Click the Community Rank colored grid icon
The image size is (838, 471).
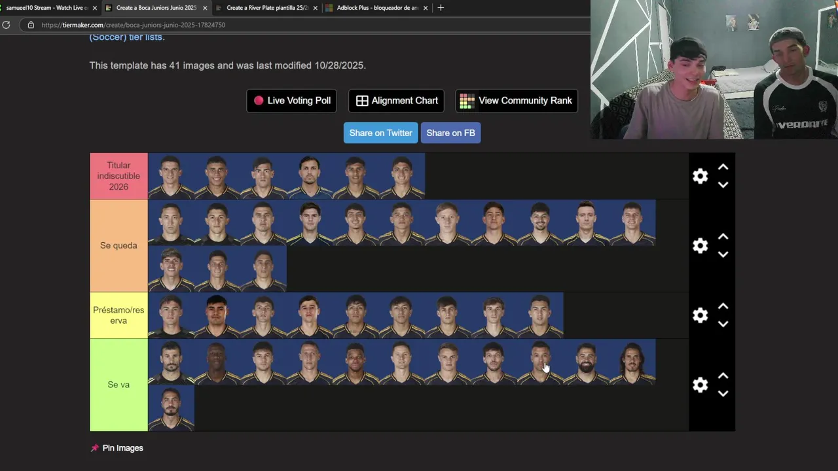point(467,101)
